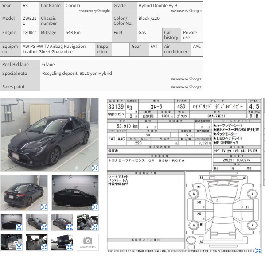Image resolution: width=265 pixels, height=257 pixels.
Task: Open the small side-profile thumbnail
Action: [12, 222]
